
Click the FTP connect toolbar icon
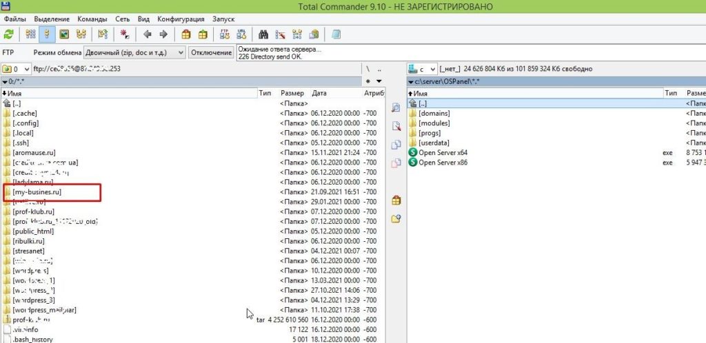(224, 34)
